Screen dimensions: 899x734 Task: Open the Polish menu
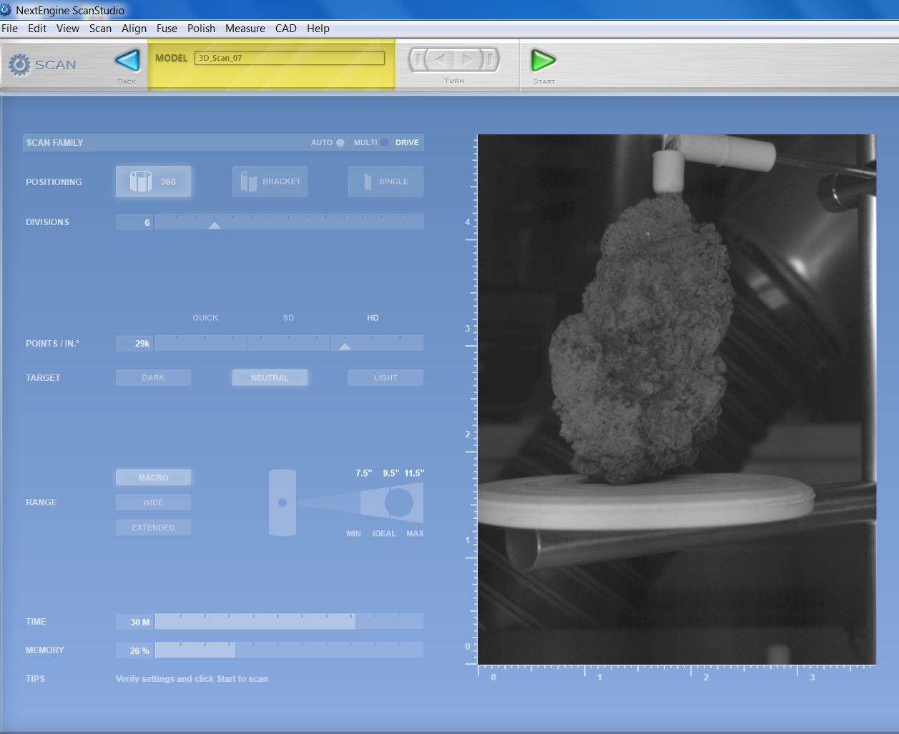tap(201, 29)
